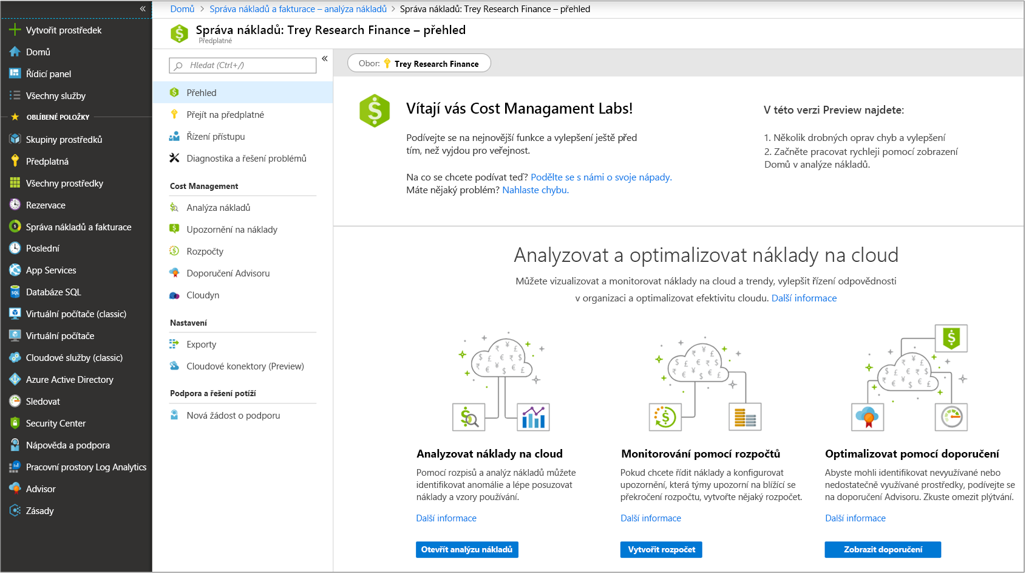Click the Security Center shield icon
This screenshot has width=1026, height=573.
tap(15, 423)
